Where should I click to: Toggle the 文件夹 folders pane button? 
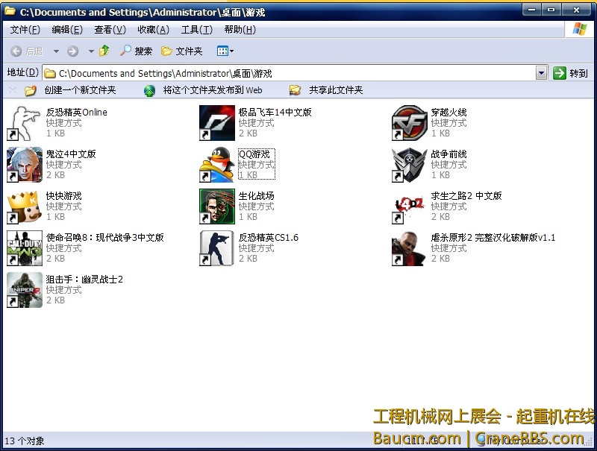point(182,51)
